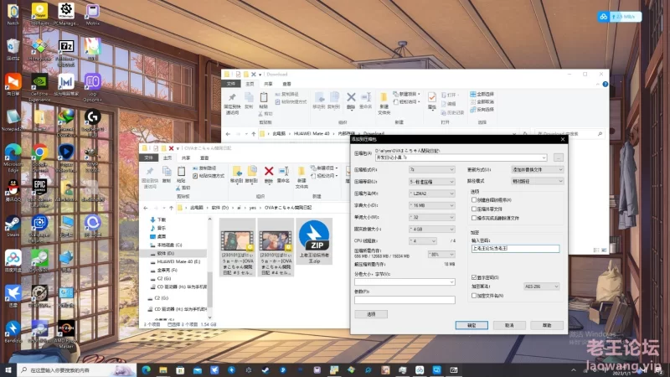Open the Steam desktop shortcut
The height and width of the screenshot is (377, 670).
tap(13, 226)
